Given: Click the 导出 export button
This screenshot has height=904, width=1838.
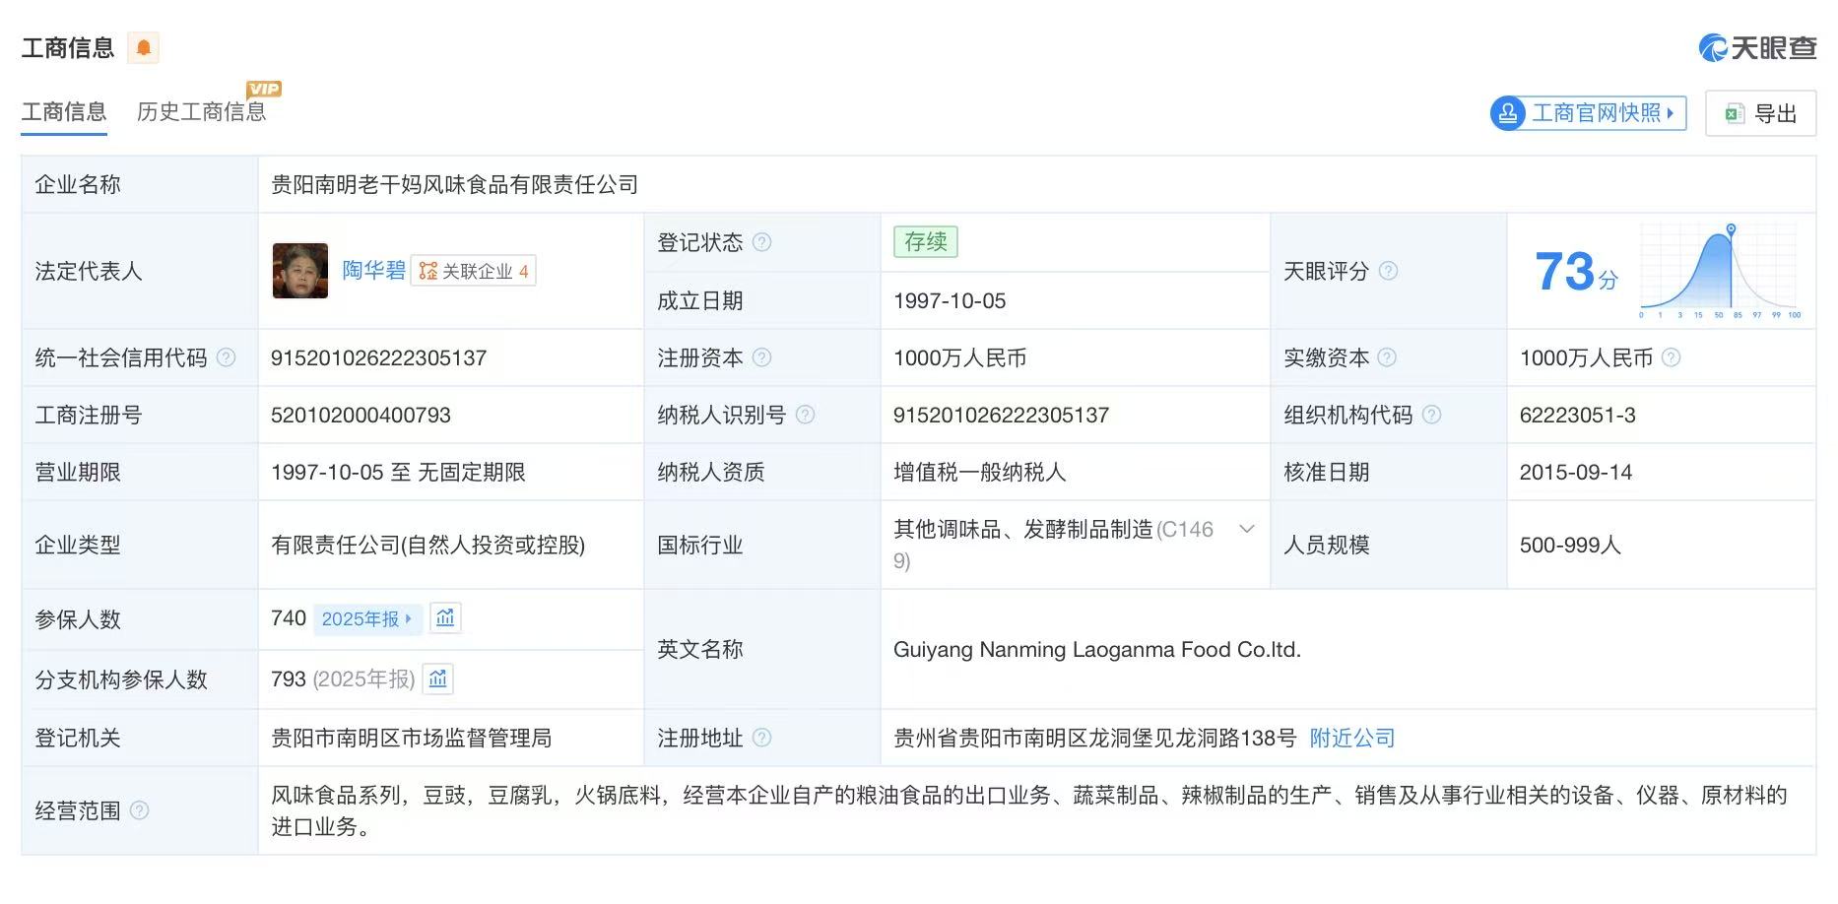Looking at the screenshot, I should [1761, 113].
